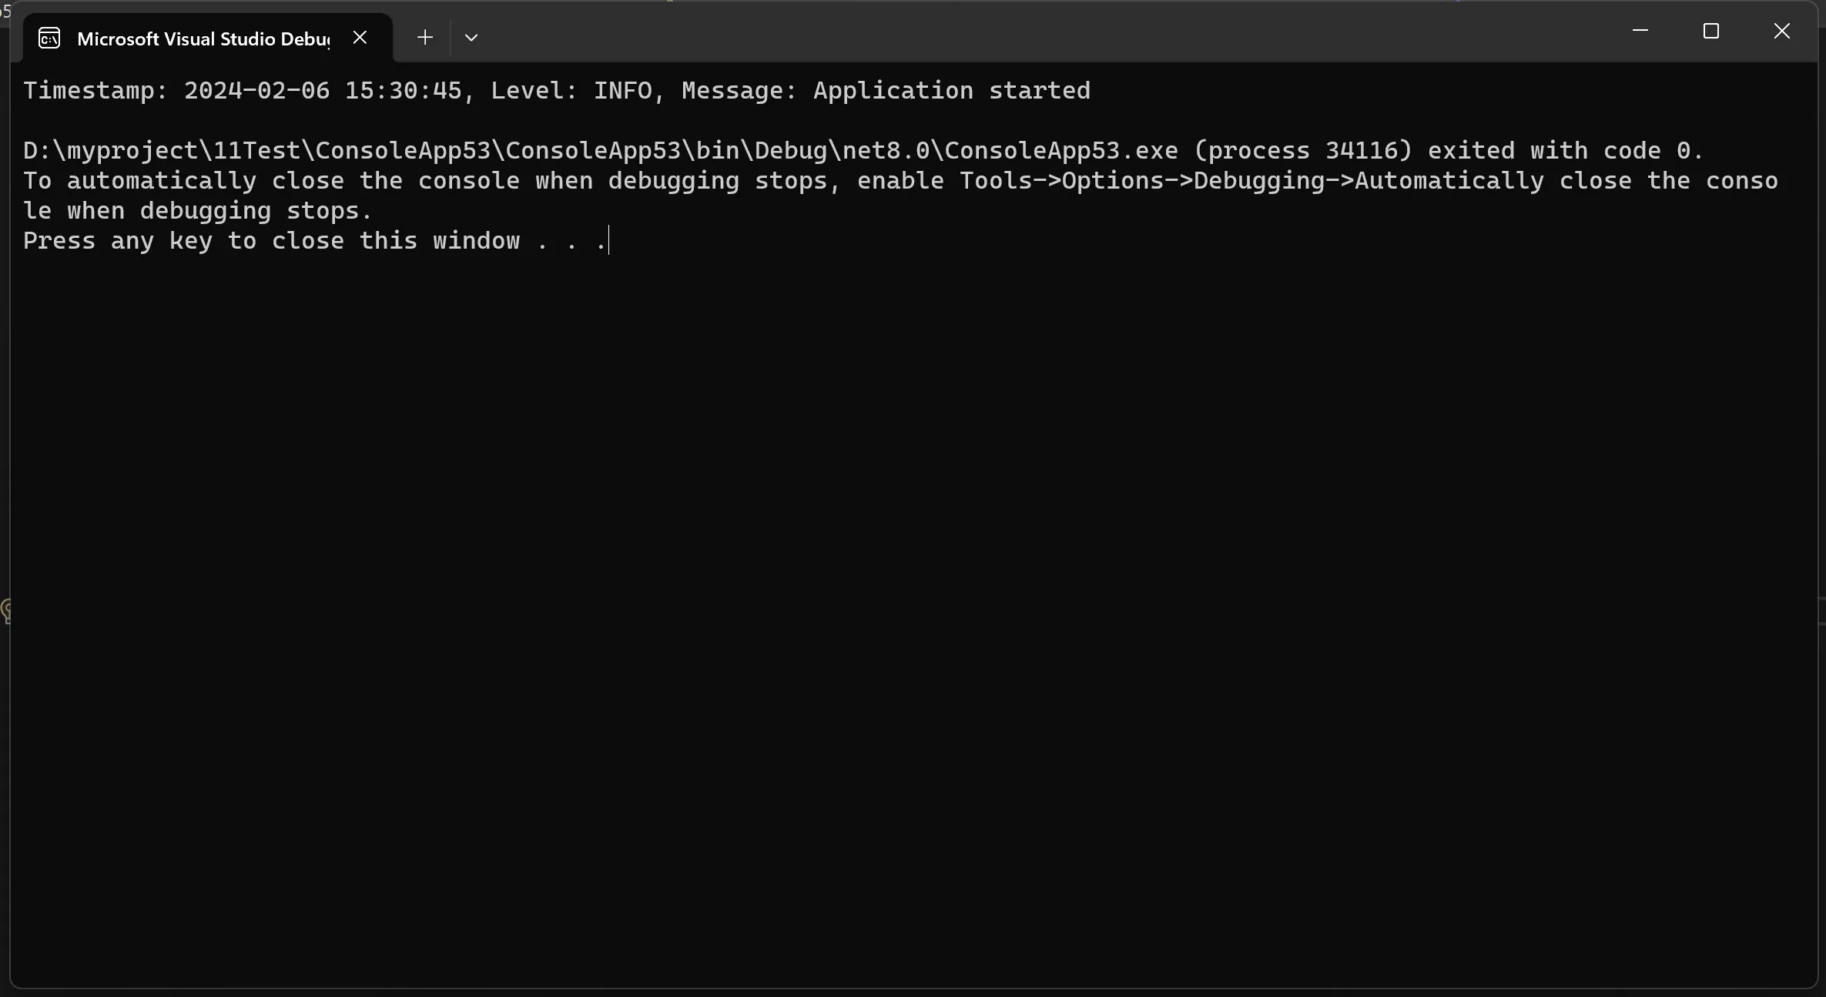
Task: Click the 'Application started' message text
Action: coord(952,91)
